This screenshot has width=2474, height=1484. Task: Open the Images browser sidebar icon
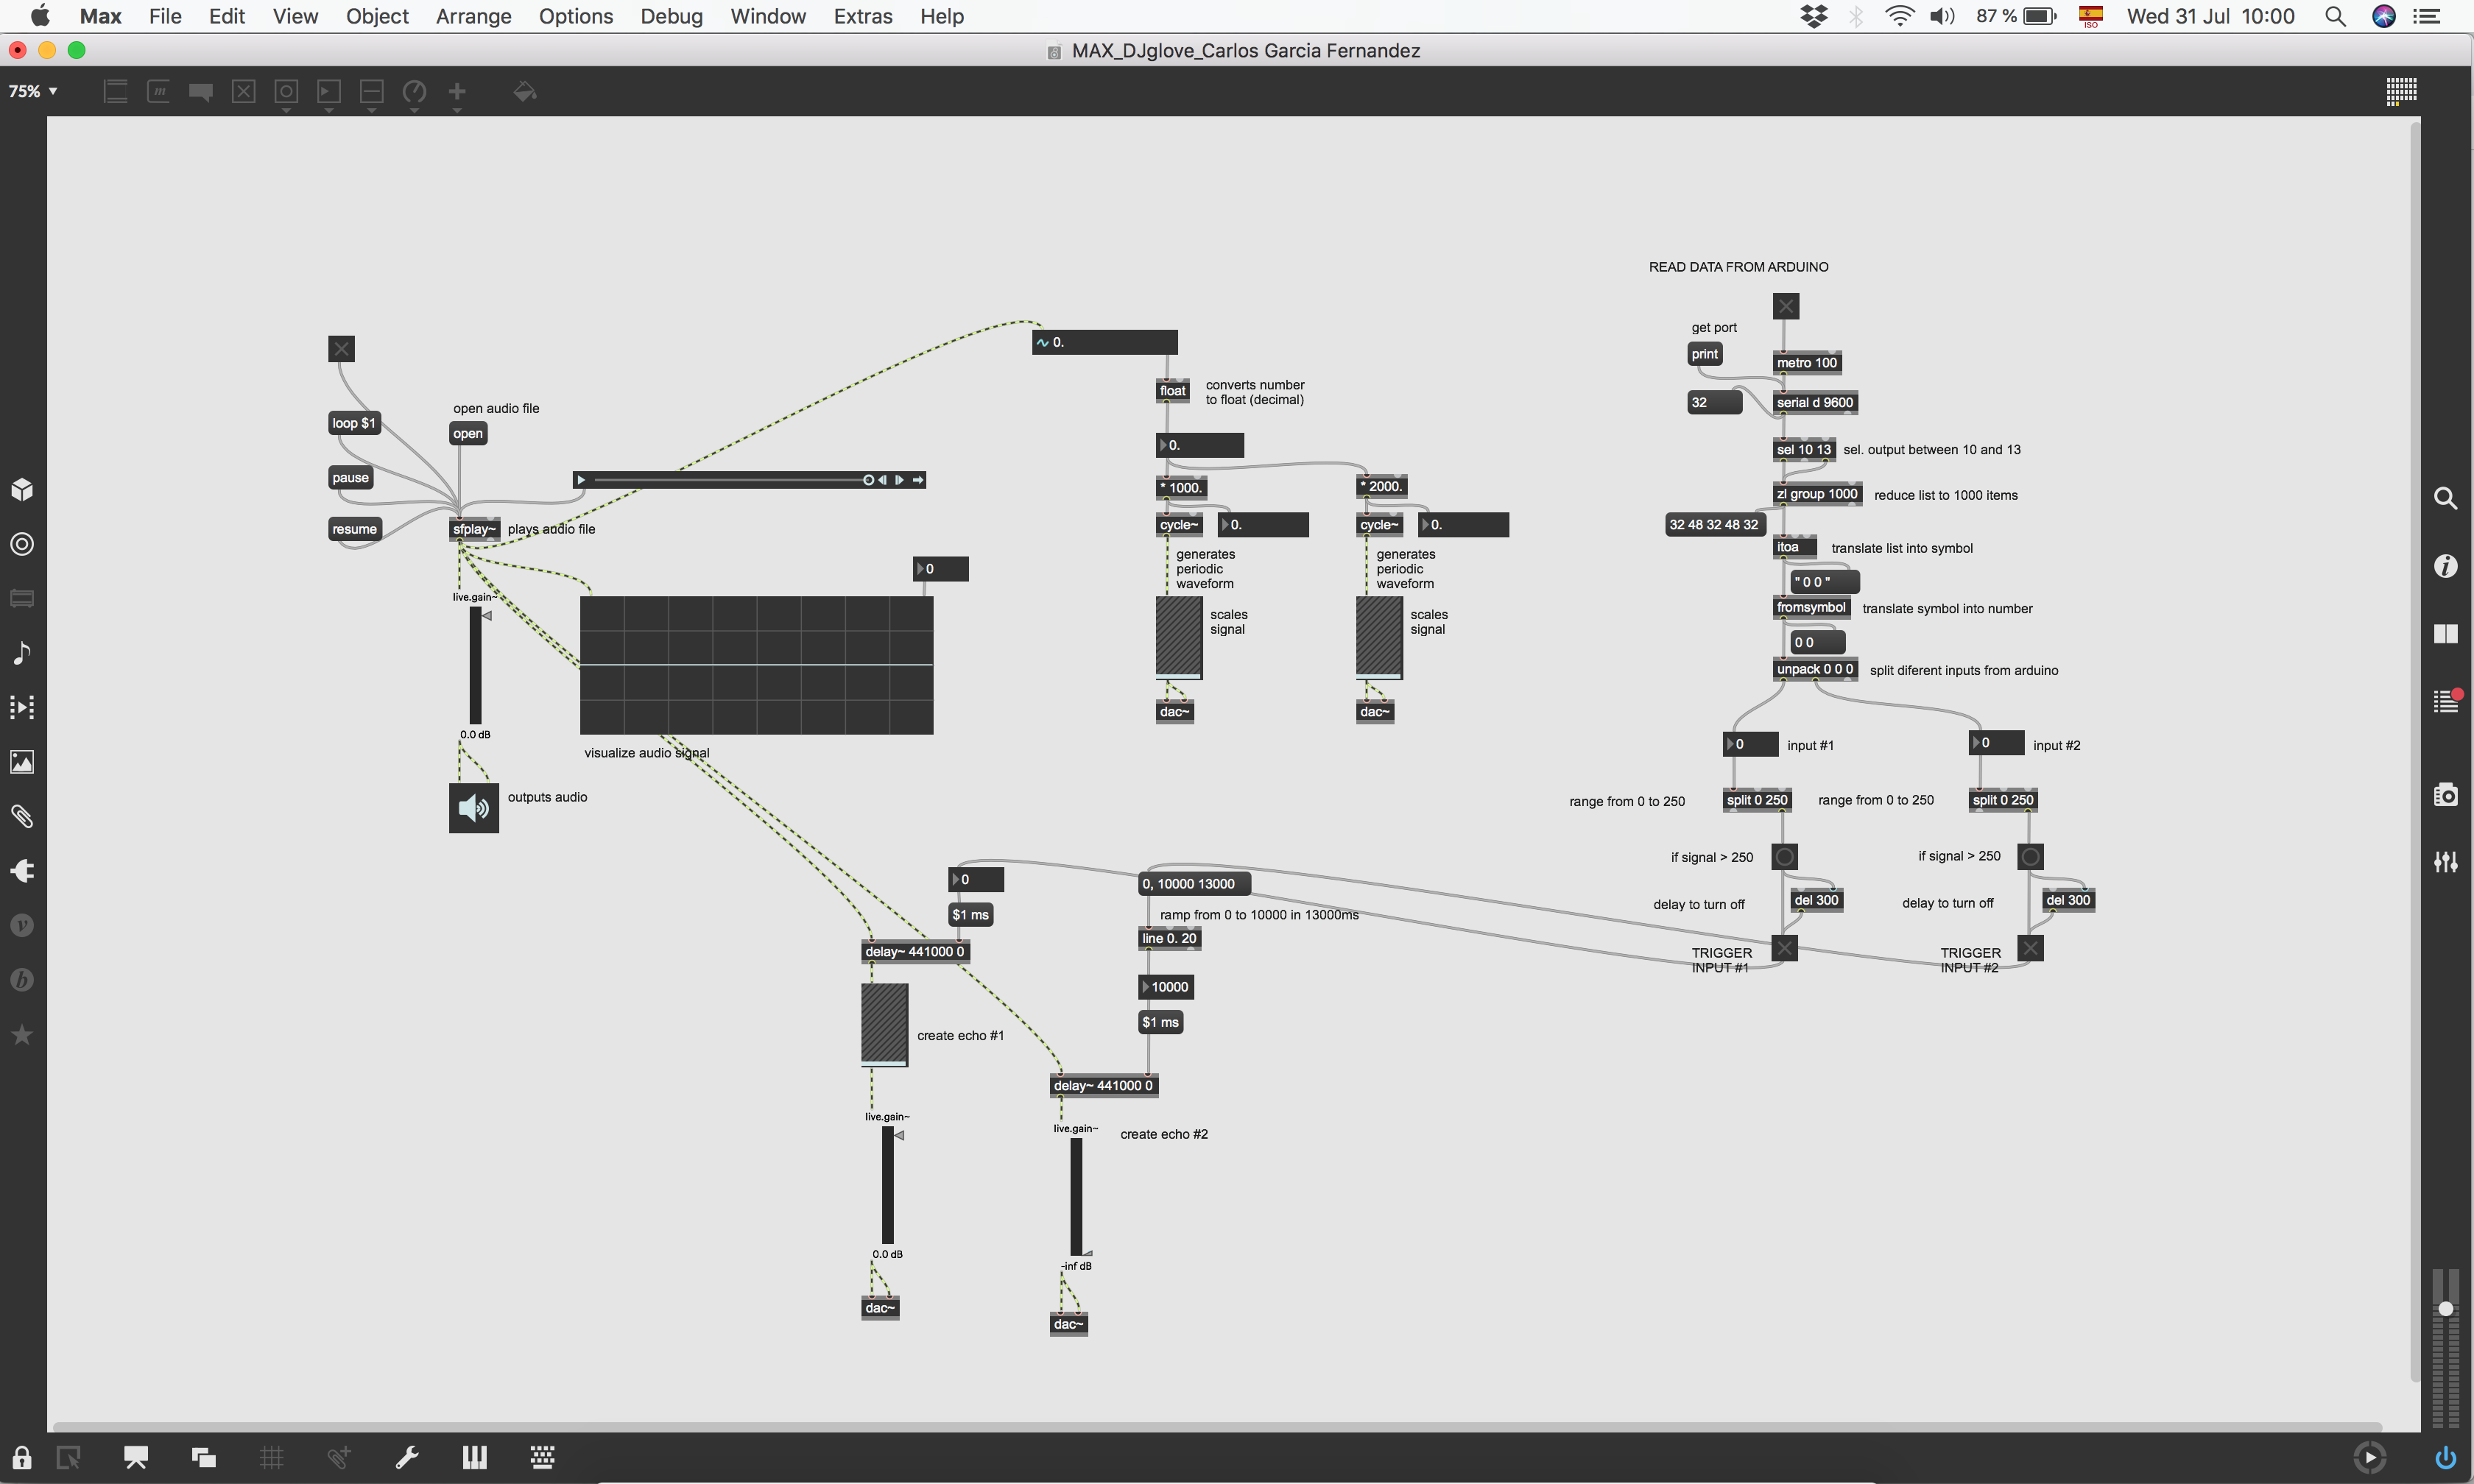pos(22,762)
